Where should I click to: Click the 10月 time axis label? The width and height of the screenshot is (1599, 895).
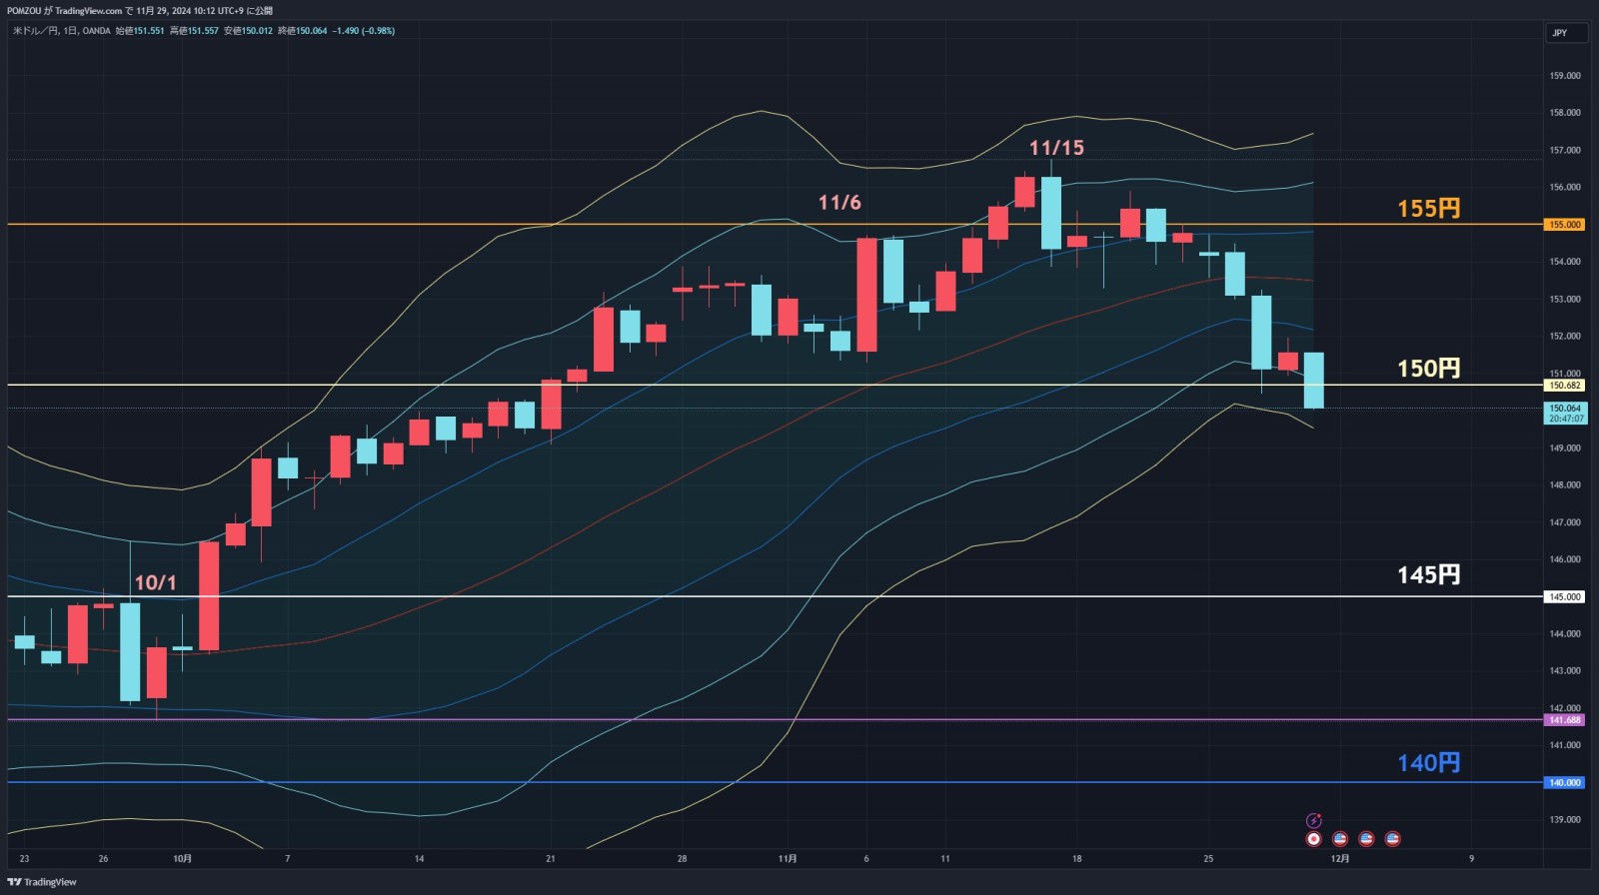tap(182, 859)
